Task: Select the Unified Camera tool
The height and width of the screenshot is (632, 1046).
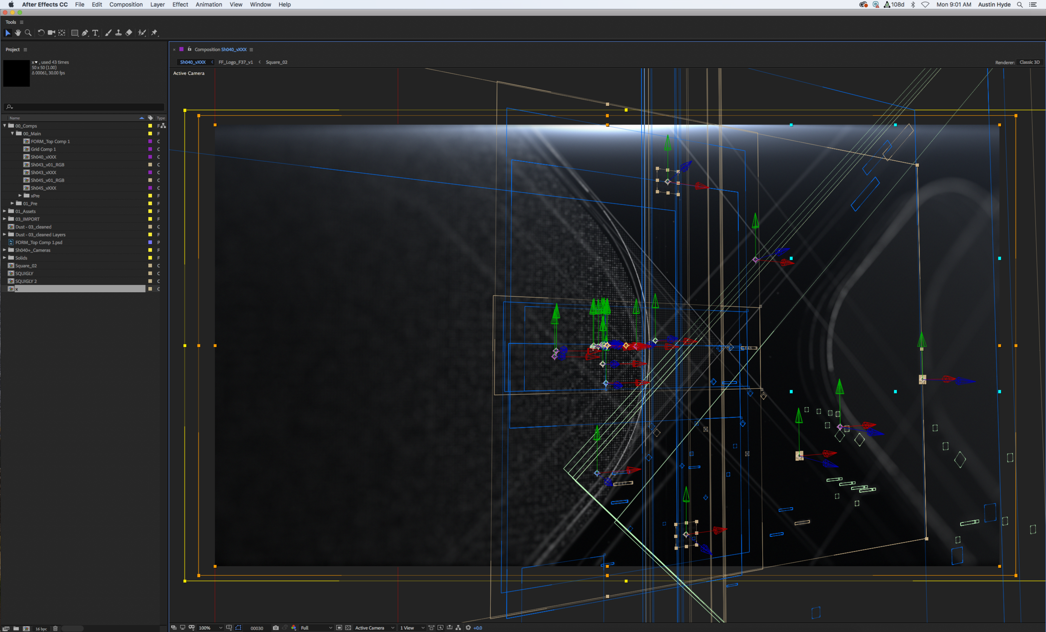Action: pyautogui.click(x=51, y=33)
